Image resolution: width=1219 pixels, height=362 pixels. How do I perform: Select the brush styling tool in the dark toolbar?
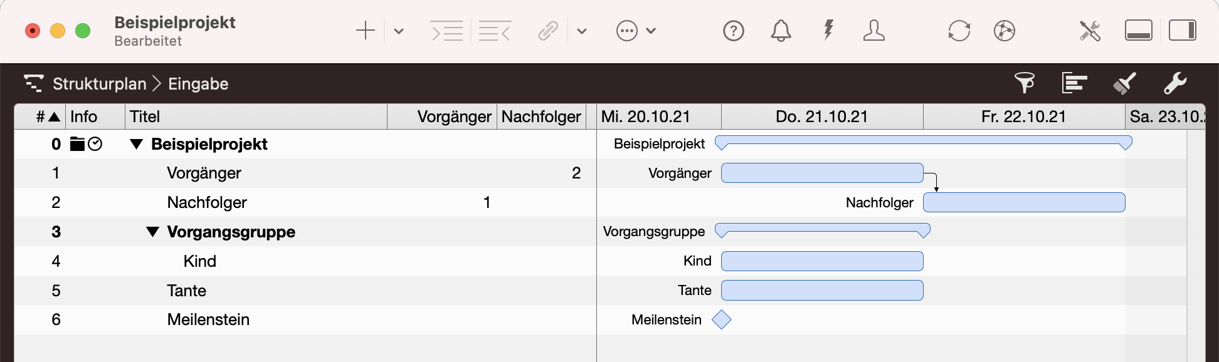1124,82
